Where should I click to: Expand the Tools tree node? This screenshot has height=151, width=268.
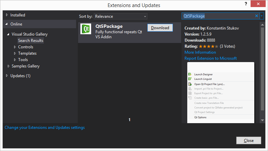[x=15, y=60]
